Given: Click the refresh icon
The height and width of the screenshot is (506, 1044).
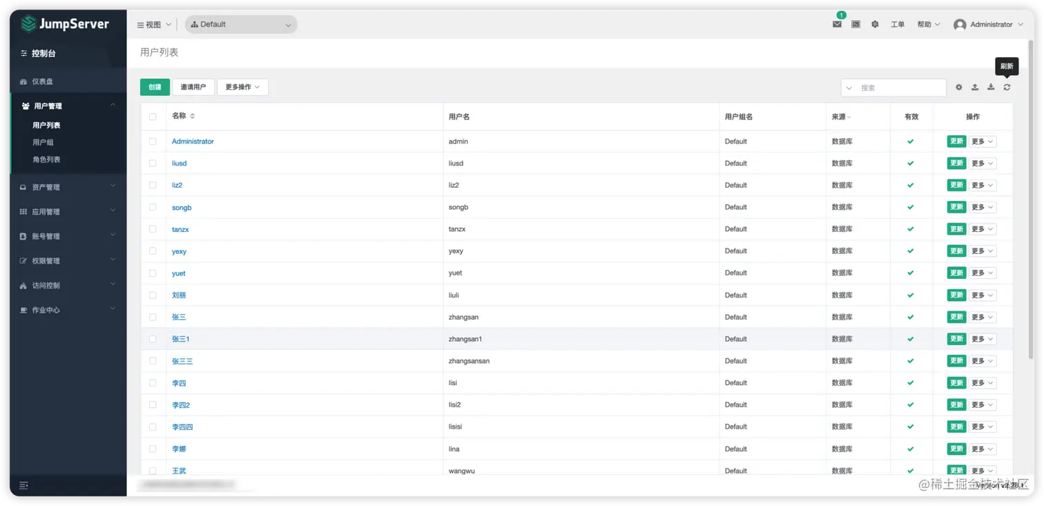Looking at the screenshot, I should click(1007, 87).
